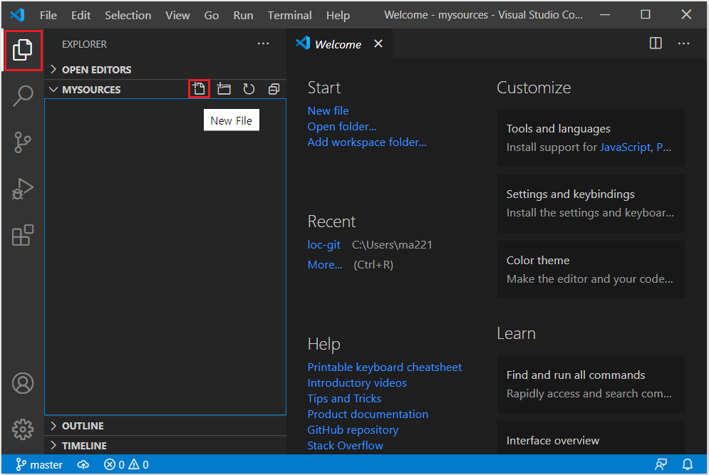Image resolution: width=709 pixels, height=475 pixels.
Task: Open the Settings and keybindings card
Action: tap(591, 204)
